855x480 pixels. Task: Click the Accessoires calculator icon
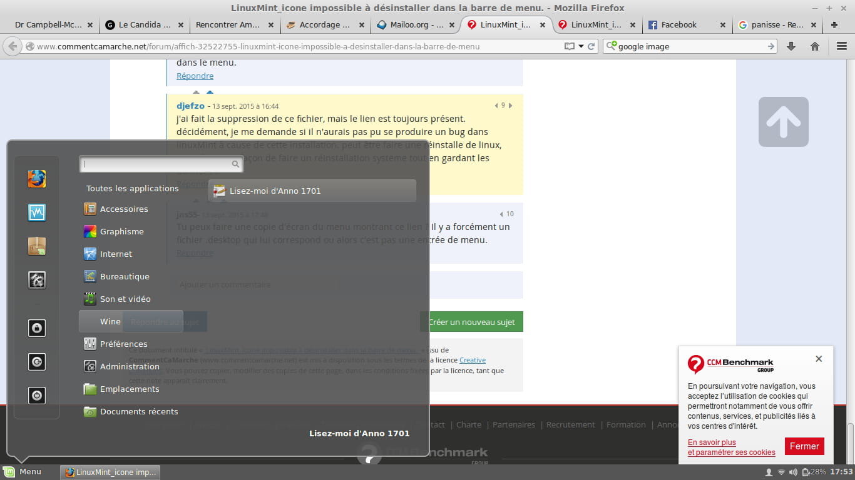[x=90, y=209]
